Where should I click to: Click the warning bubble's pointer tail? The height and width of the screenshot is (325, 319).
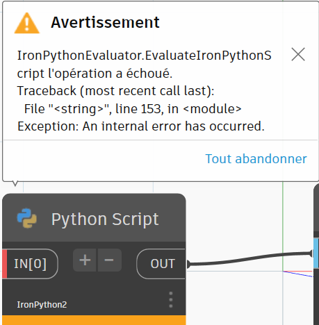[x=15, y=183]
